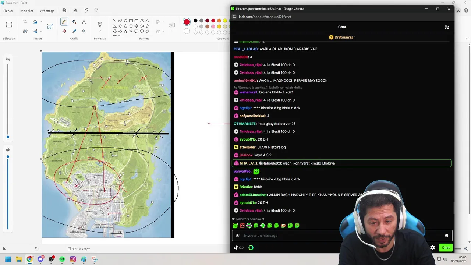This screenshot has height=265, width=471.
Task: Adjust the brush opacity slider handle
Action: pos(8,157)
